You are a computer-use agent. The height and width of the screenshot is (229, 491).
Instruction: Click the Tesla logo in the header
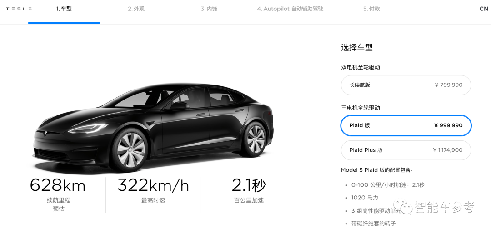19,9
